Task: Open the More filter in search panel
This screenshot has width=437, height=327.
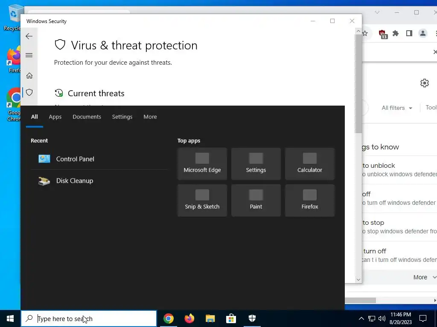Action: (150, 117)
